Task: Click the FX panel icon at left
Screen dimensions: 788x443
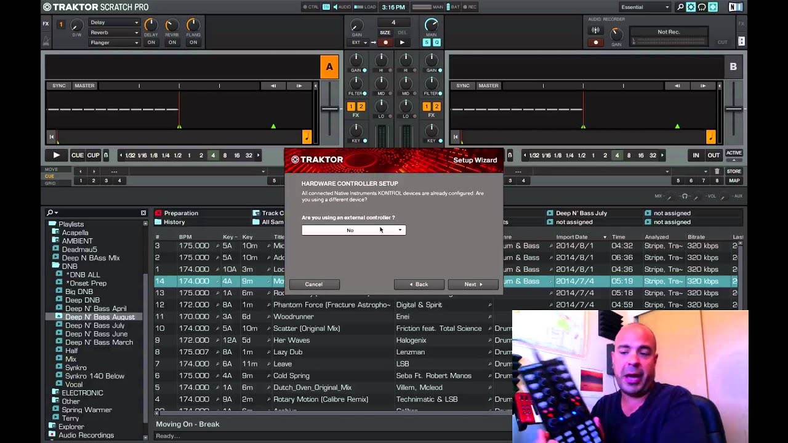Action: click(46, 24)
